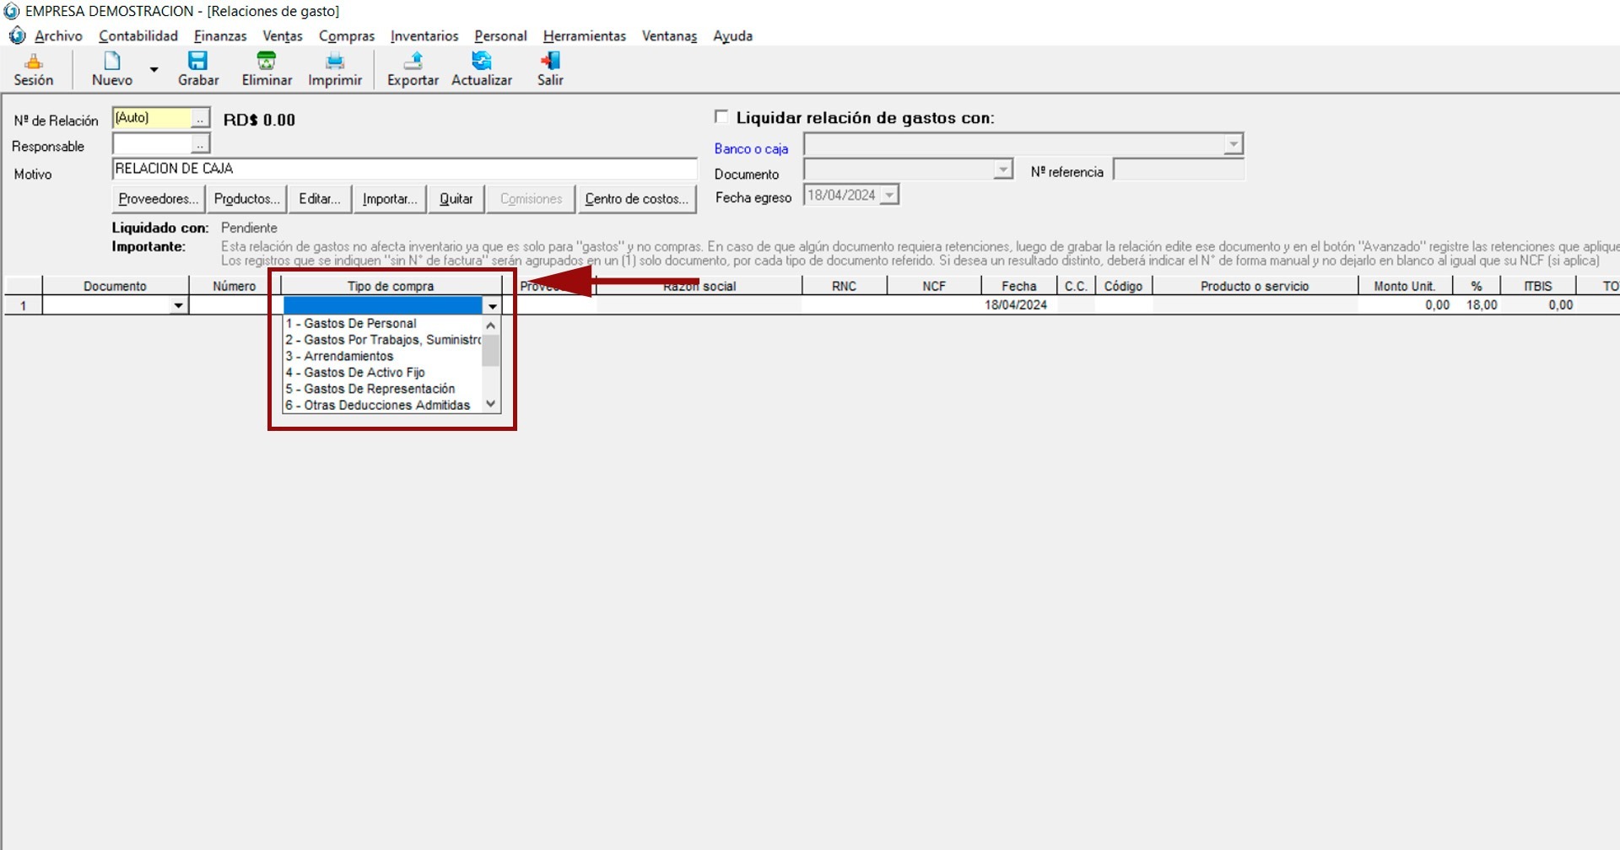Viewport: 1620px width, 850px height.
Task: Click the Centro de costos... button
Action: pyautogui.click(x=637, y=199)
